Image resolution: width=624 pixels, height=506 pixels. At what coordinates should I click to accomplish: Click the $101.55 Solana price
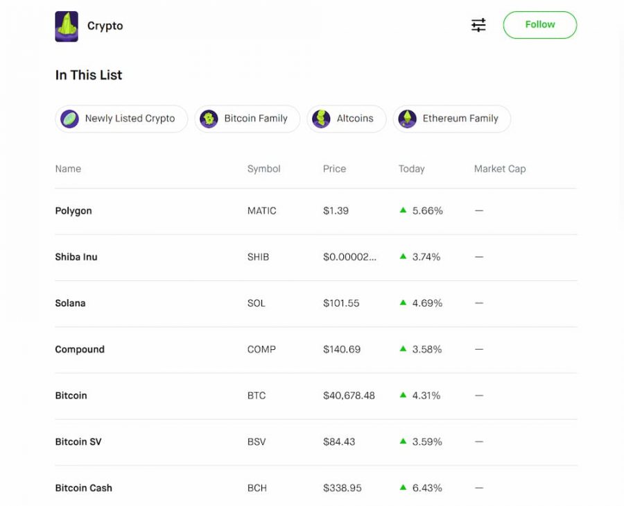click(341, 303)
